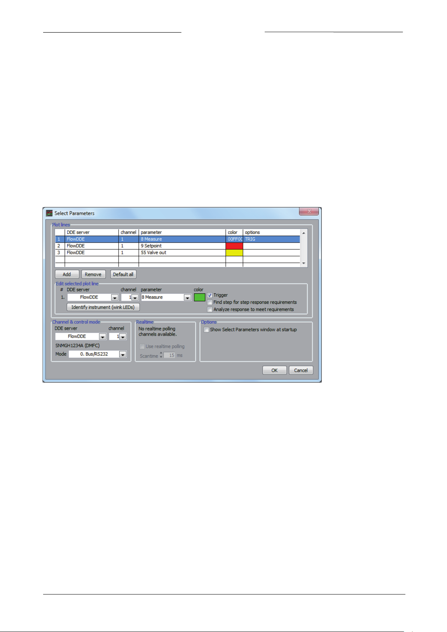Open DDE server dropdown in Channel & control mode
447x632 pixels.
[102, 336]
